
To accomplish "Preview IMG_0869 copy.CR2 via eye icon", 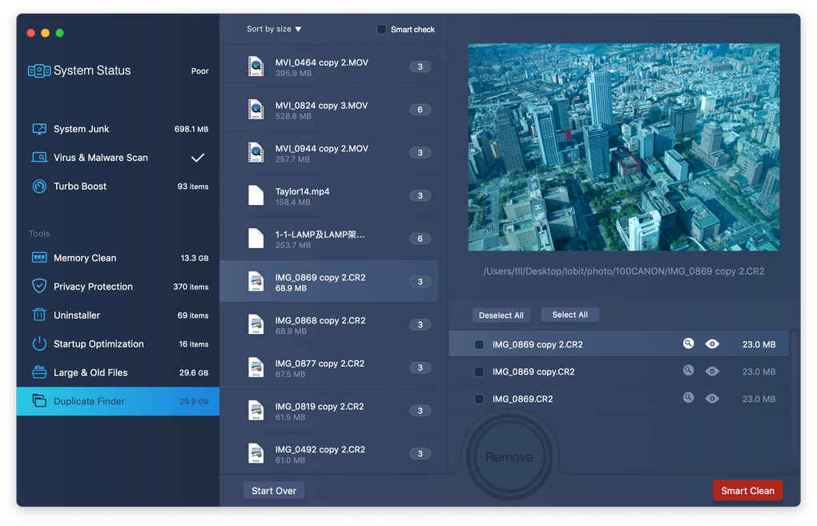I will [712, 371].
